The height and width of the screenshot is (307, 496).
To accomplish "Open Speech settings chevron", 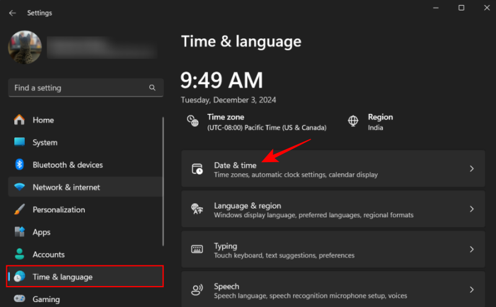I will (x=471, y=290).
